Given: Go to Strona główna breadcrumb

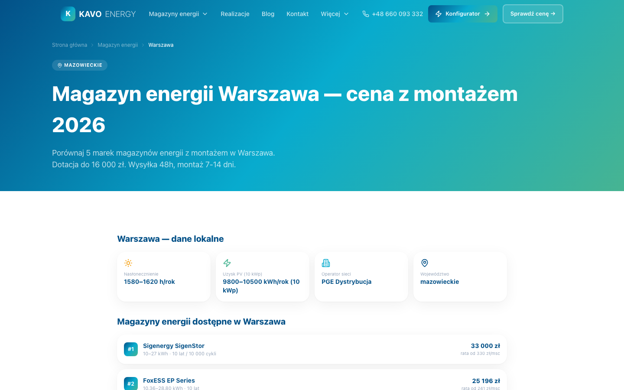Looking at the screenshot, I should 69,45.
